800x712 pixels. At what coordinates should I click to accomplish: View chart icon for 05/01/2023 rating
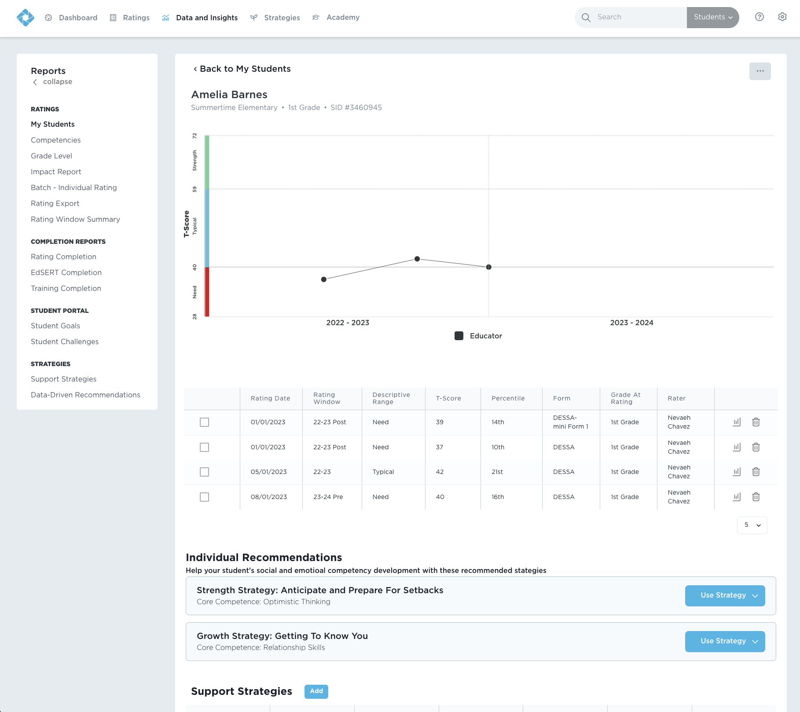[737, 472]
